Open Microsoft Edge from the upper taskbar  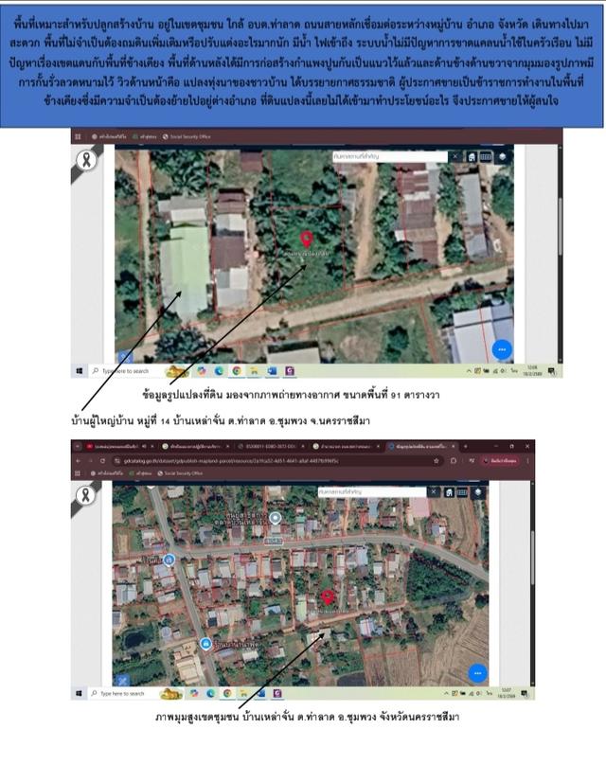(219, 371)
